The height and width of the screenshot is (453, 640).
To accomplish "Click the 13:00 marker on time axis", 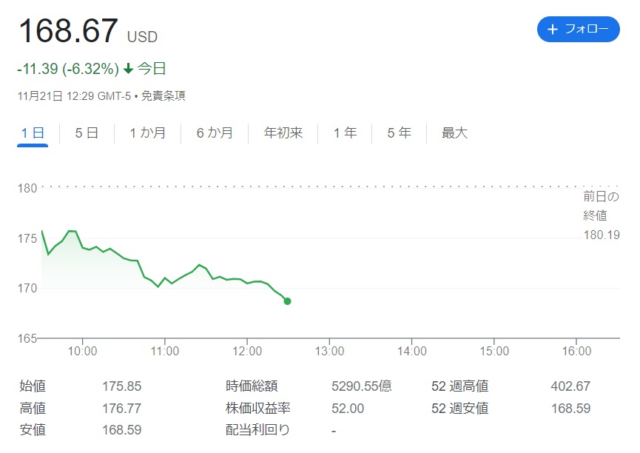I will [329, 351].
